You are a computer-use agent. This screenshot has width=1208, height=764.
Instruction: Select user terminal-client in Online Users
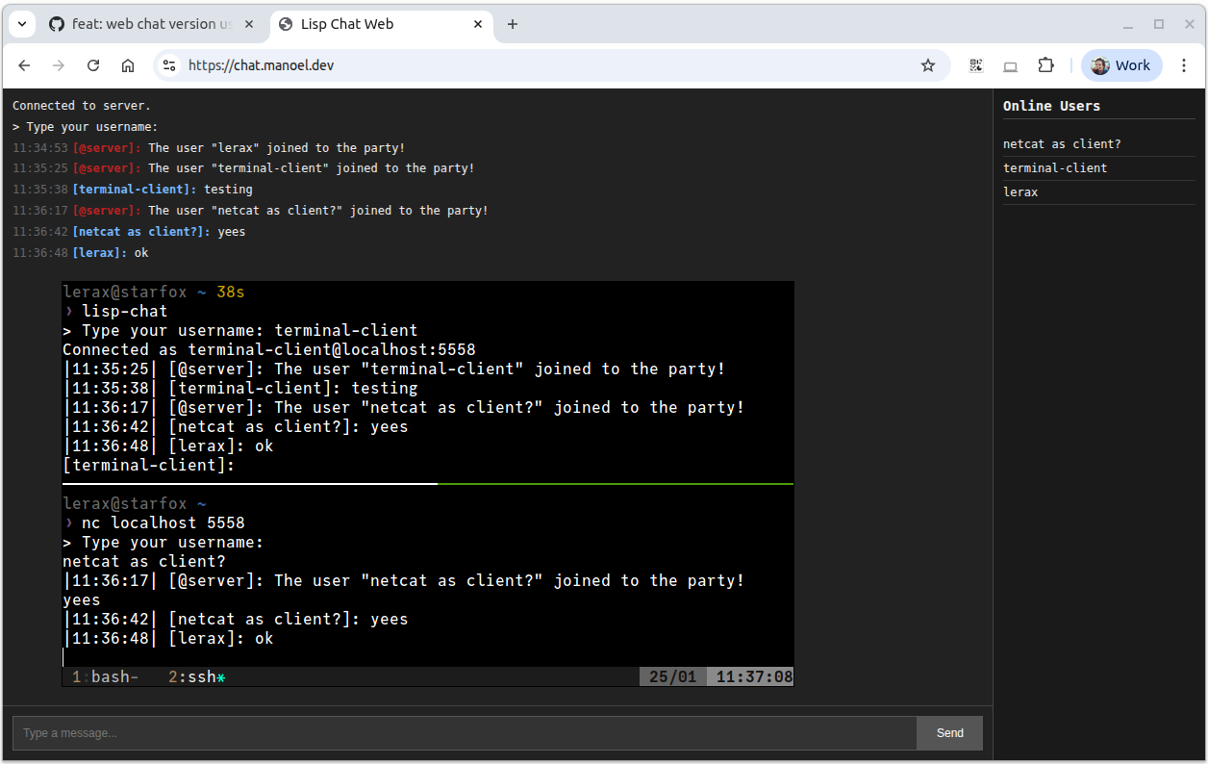point(1055,167)
